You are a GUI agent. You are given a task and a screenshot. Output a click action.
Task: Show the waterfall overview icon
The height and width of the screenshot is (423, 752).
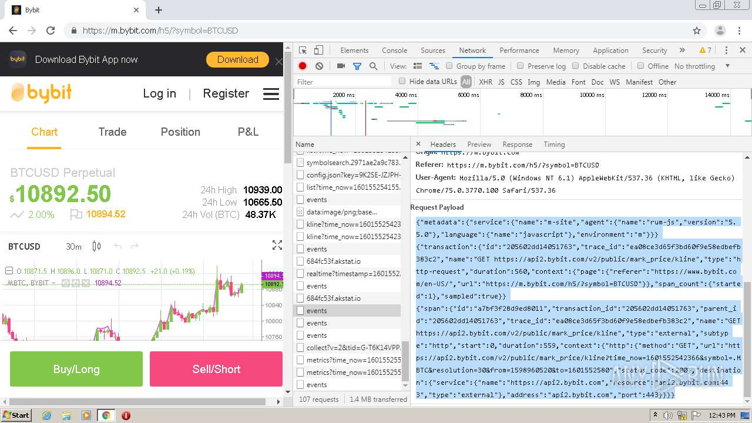[x=434, y=66]
